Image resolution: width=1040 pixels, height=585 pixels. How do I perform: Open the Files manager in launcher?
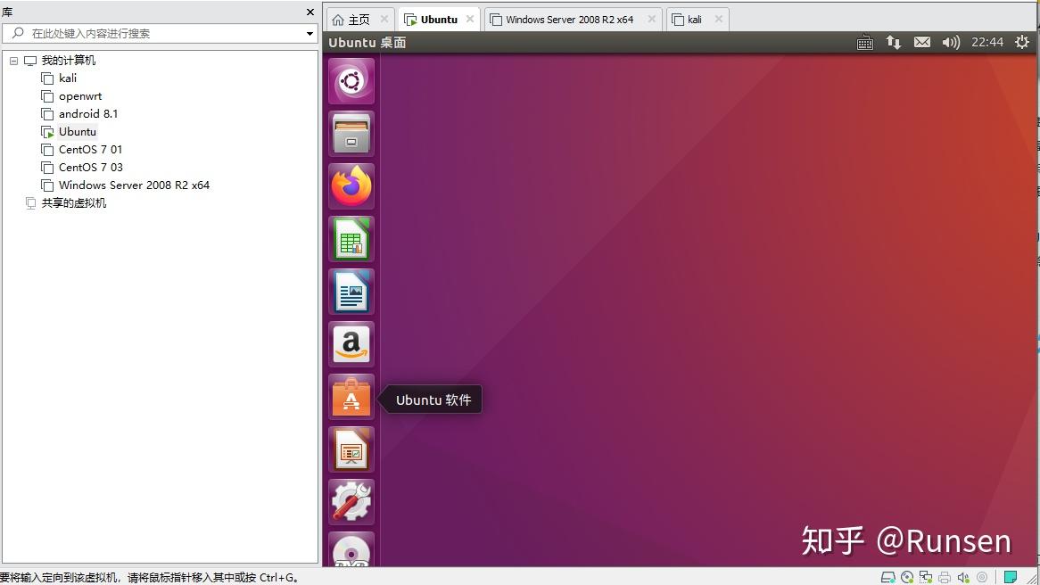pos(351,133)
